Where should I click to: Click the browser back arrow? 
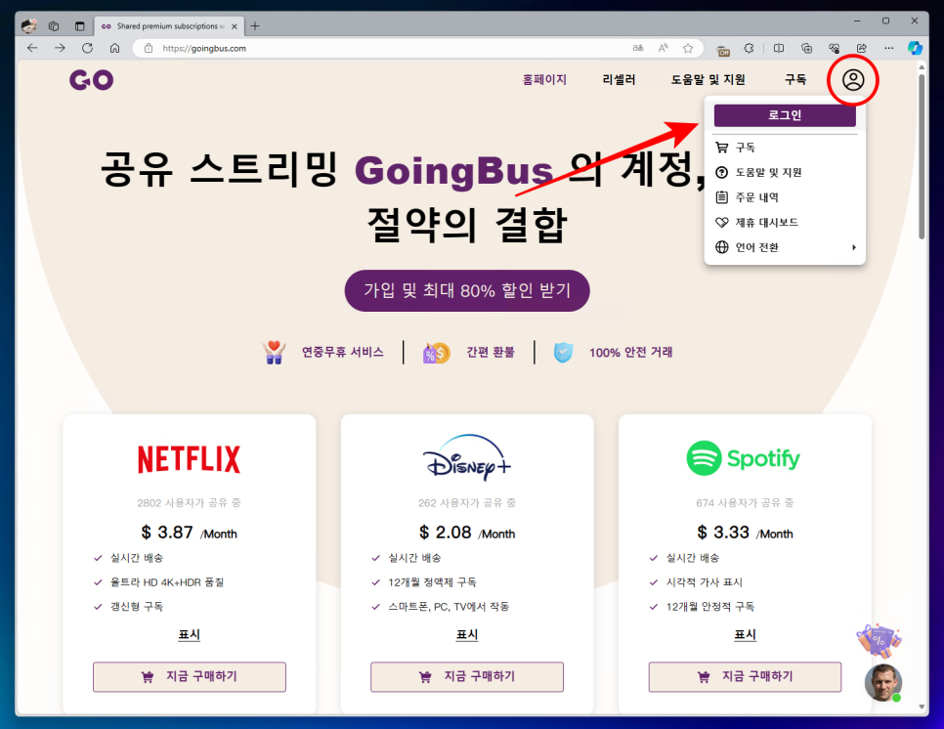tap(32, 48)
